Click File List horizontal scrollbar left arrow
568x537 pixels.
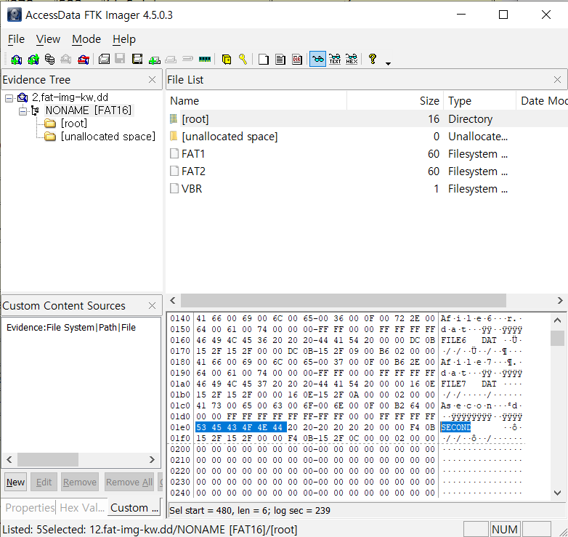click(173, 300)
